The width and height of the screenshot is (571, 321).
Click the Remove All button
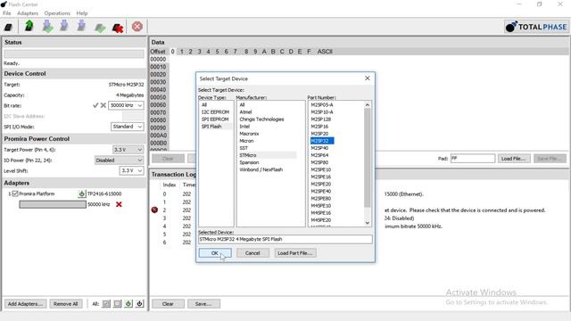coord(65,303)
